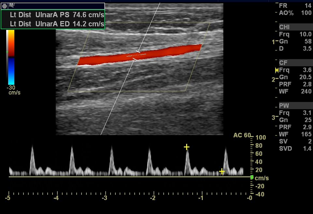313x214 pixels.
Task: Click the yellow focus marker beside CF Frq
Action: [277, 70]
